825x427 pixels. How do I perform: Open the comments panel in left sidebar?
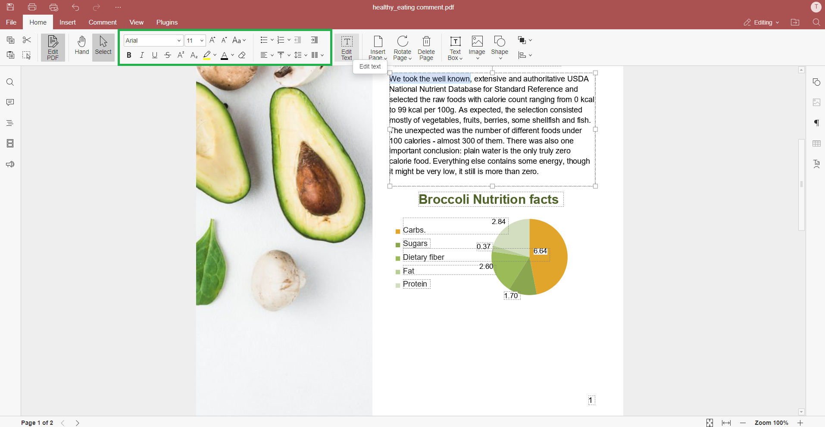[10, 103]
